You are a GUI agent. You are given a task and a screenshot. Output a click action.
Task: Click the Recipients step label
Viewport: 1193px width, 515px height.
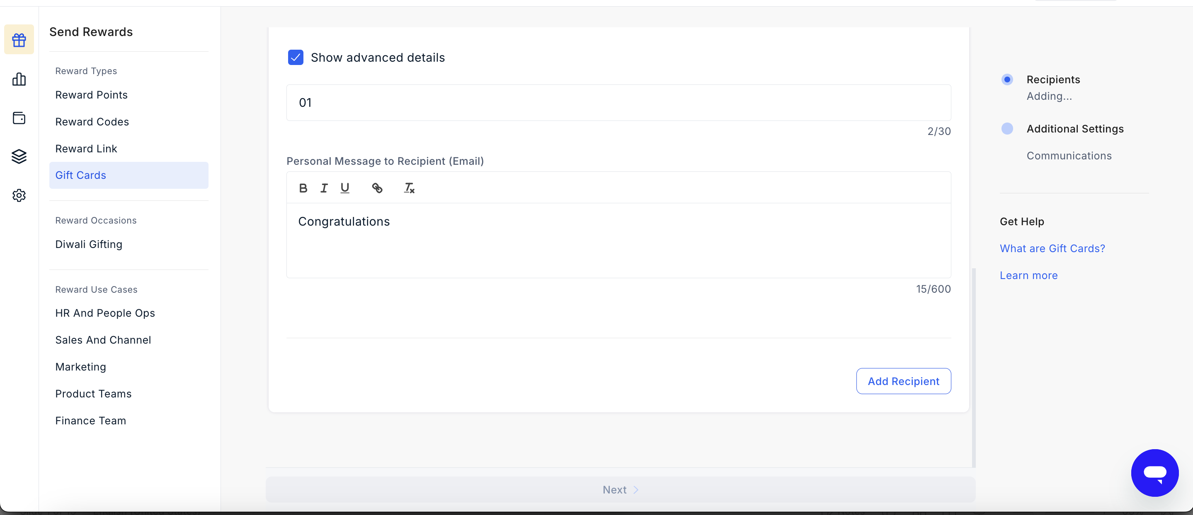[x=1053, y=79]
